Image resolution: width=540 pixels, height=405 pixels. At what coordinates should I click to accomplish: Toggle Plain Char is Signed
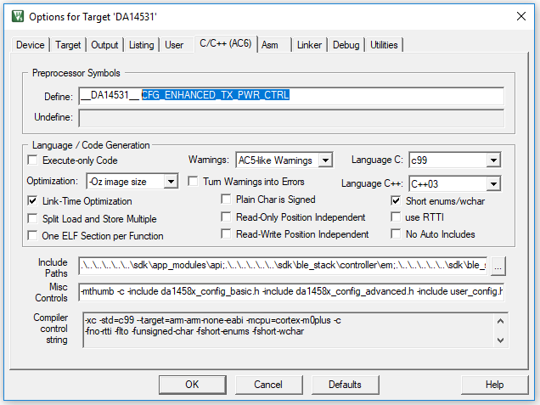click(226, 199)
